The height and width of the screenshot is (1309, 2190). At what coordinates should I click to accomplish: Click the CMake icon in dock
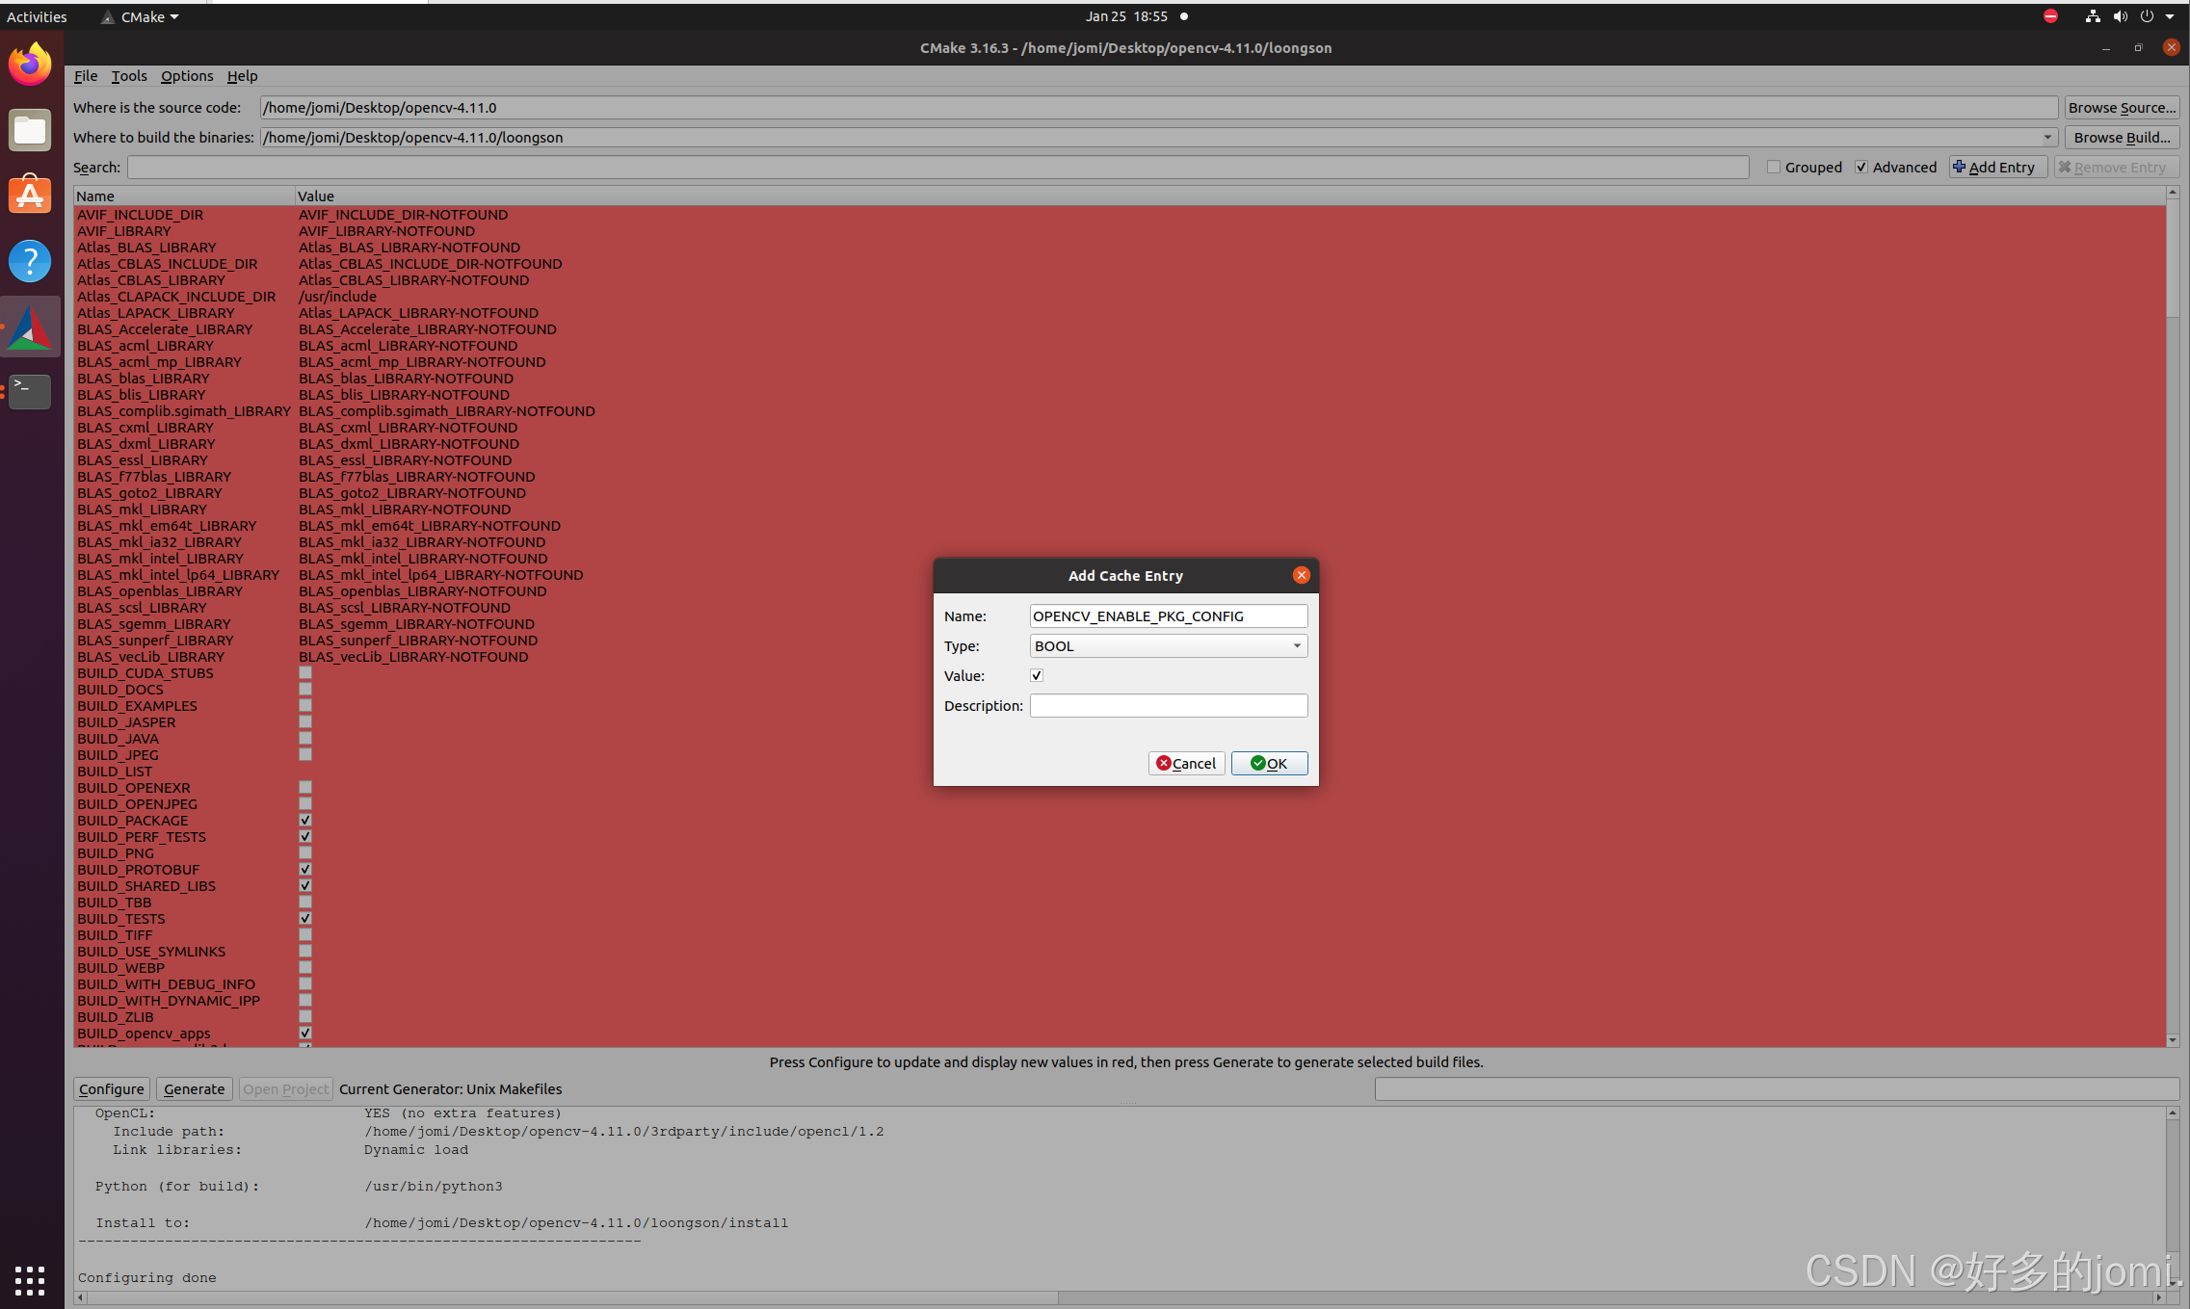[x=30, y=327]
